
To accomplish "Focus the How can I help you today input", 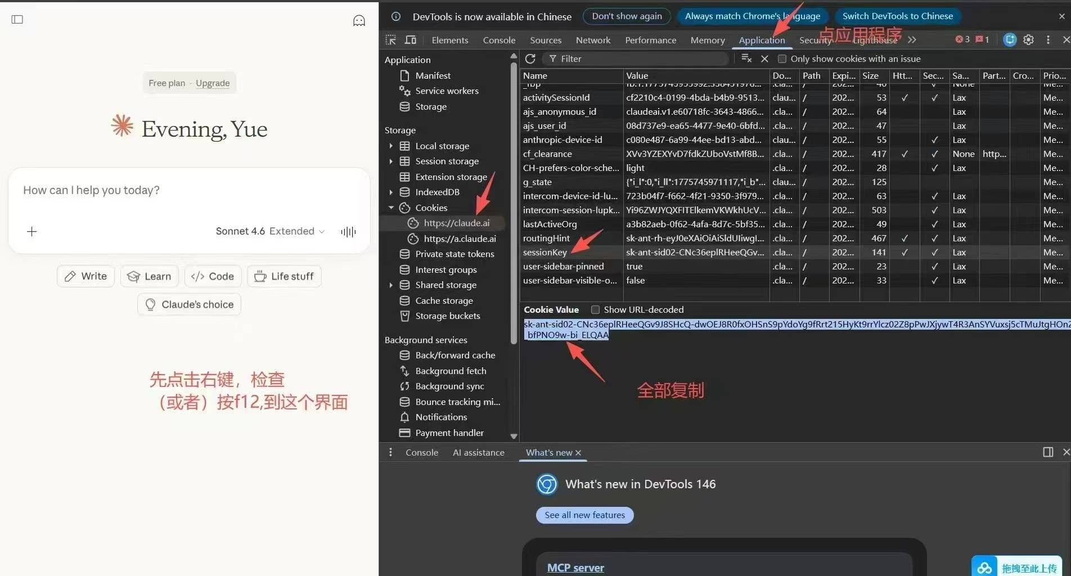I will 189,190.
